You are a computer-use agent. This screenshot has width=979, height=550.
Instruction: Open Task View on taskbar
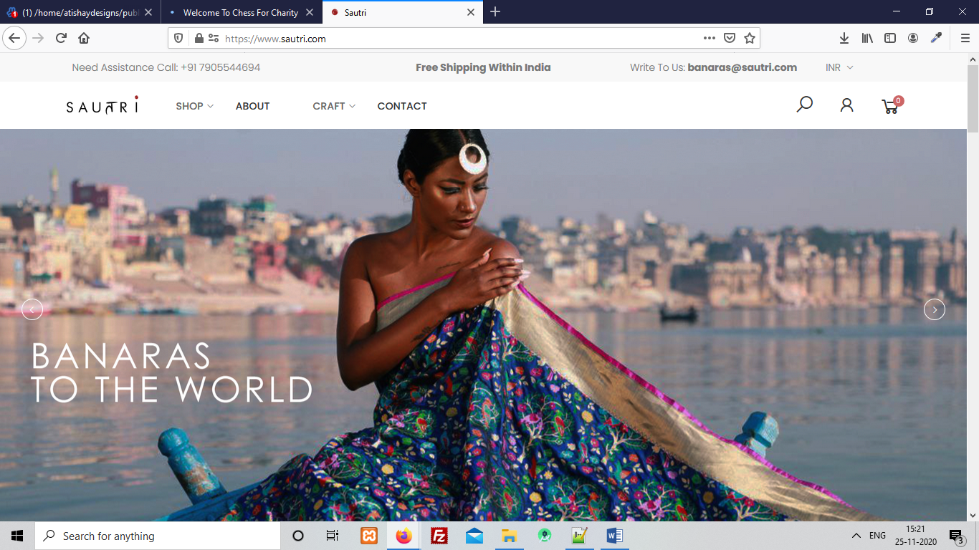333,536
